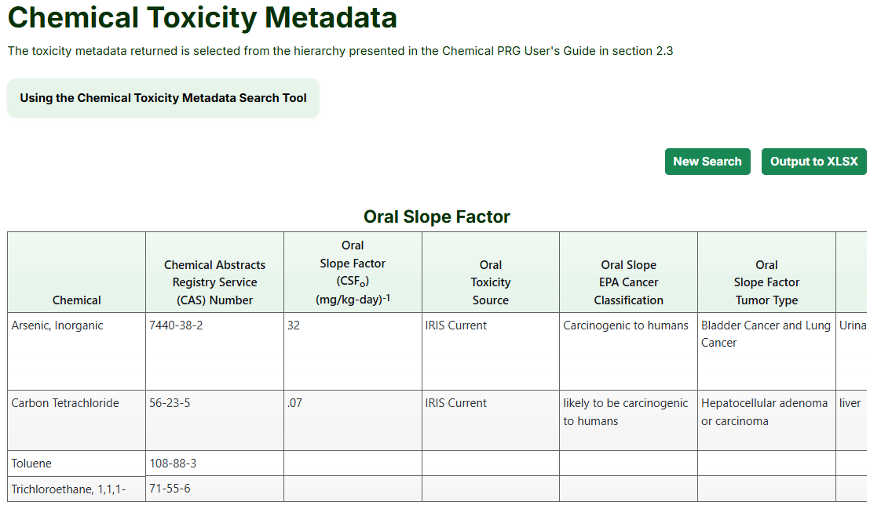Click the New Search button
870x509 pixels.
click(x=707, y=162)
